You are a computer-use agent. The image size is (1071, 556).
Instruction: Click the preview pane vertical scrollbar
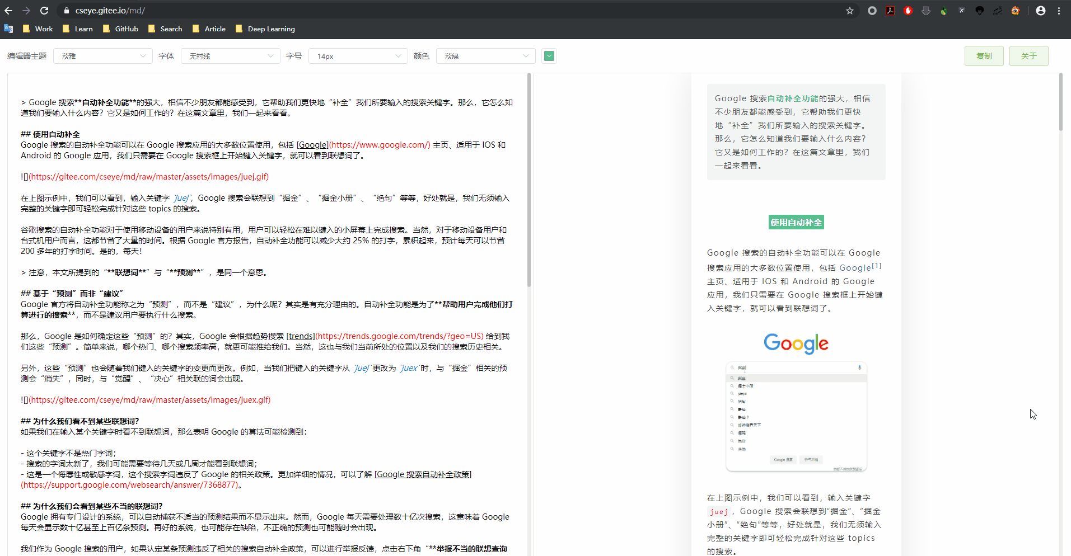click(x=1060, y=102)
